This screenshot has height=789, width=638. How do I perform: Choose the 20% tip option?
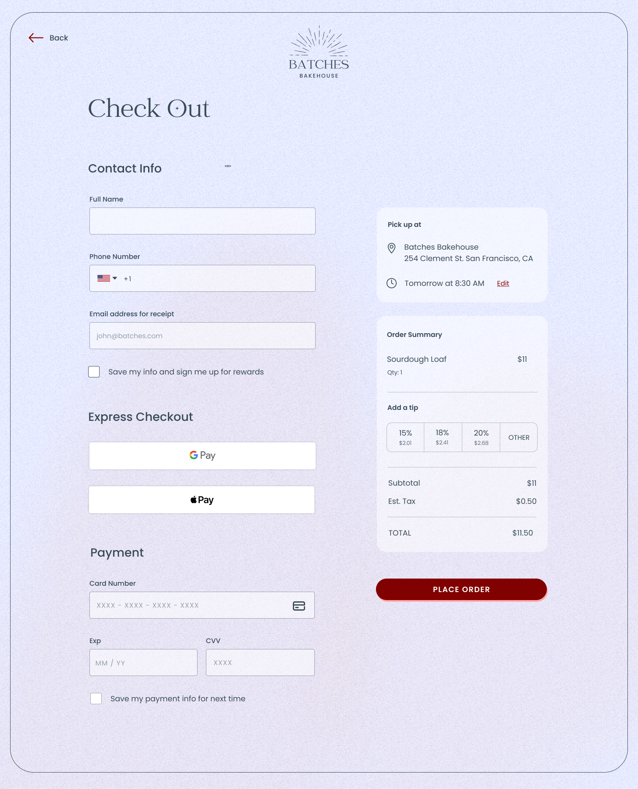tap(481, 437)
